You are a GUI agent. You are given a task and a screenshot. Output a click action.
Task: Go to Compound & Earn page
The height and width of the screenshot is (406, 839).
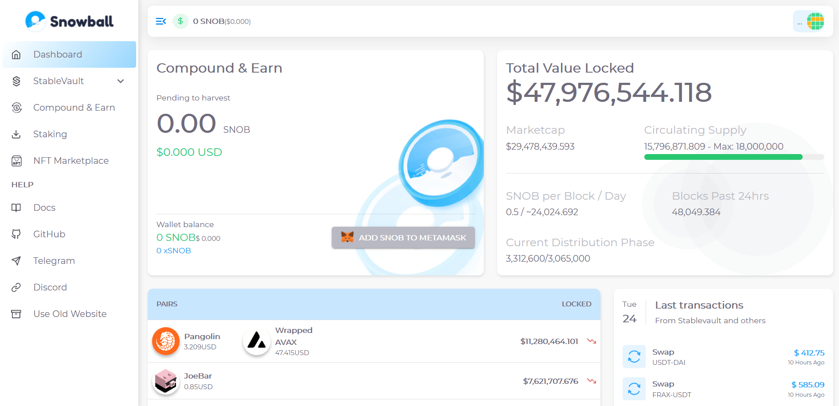click(74, 108)
